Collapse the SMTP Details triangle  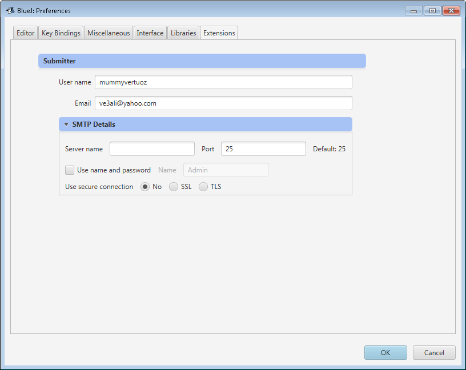pyautogui.click(x=66, y=124)
